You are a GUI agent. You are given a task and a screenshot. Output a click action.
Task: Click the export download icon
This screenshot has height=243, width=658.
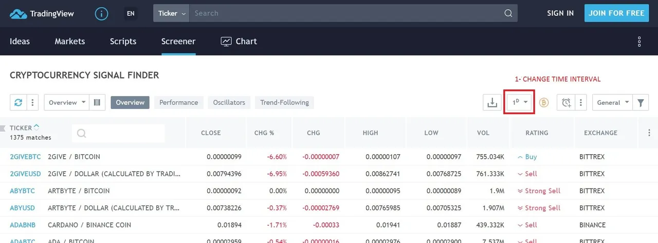[x=492, y=103]
